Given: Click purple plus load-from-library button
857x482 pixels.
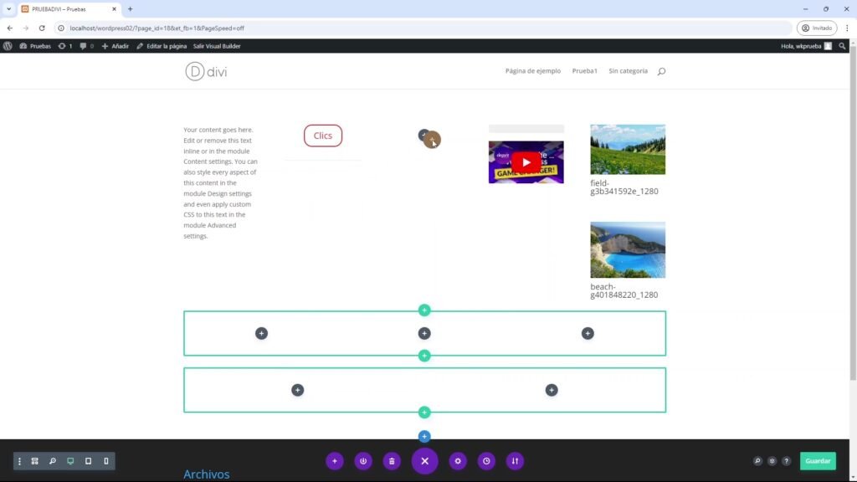Looking at the screenshot, I should click(335, 461).
